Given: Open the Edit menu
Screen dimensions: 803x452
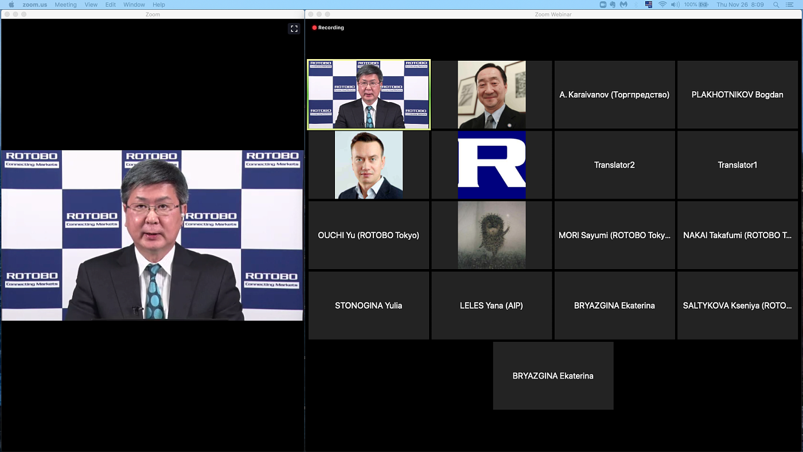Looking at the screenshot, I should 110,5.
